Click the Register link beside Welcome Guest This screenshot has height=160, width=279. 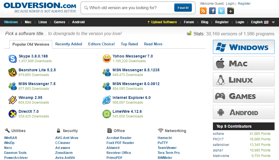point(244,4)
